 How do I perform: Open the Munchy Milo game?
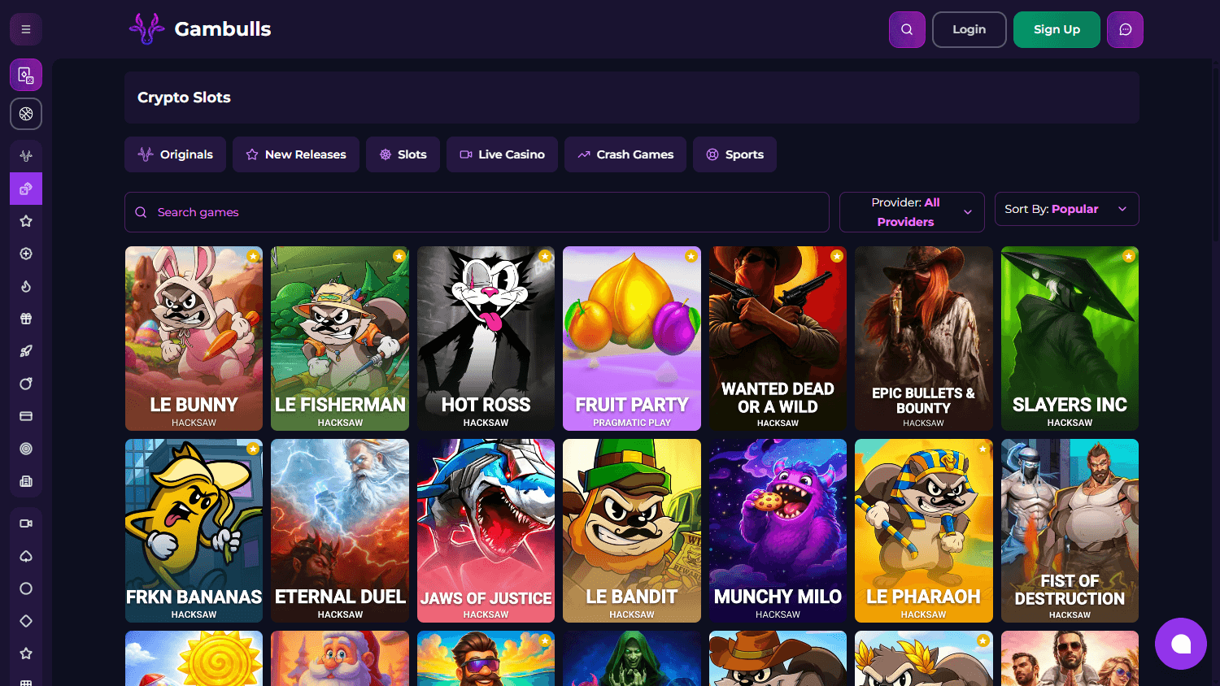coord(778,531)
